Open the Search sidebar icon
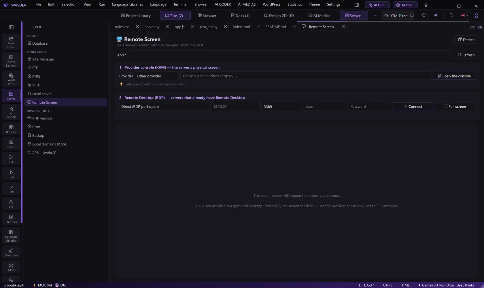The width and height of the screenshot is (484, 288). [11, 144]
